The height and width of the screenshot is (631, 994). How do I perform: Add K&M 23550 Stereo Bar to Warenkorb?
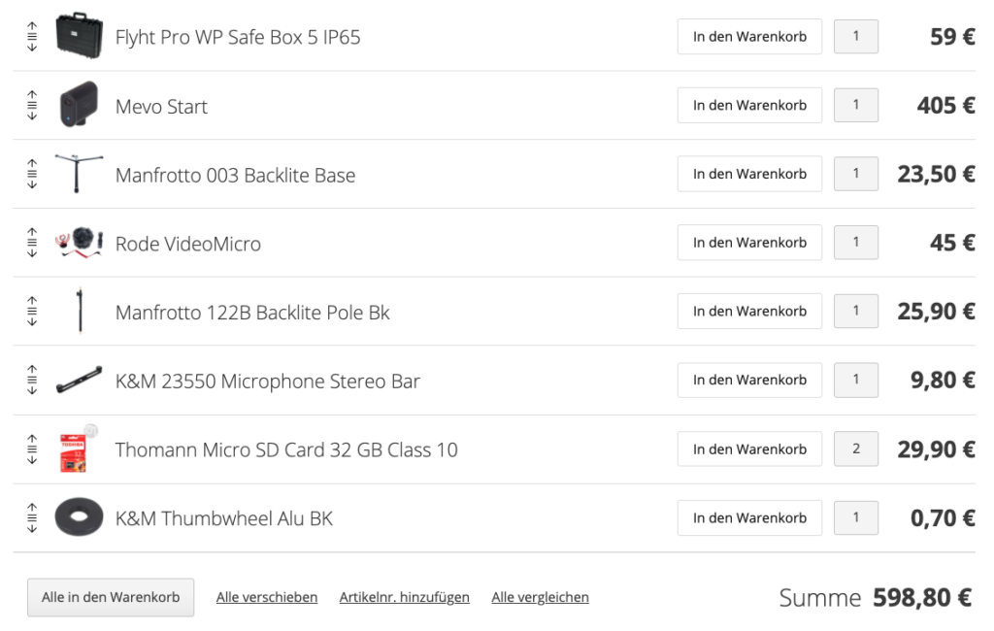point(749,380)
